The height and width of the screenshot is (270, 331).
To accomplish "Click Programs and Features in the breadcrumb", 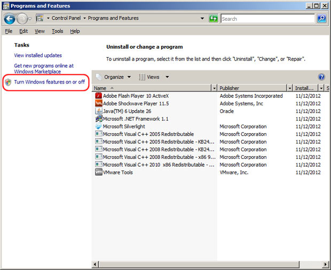I will click(113, 18).
